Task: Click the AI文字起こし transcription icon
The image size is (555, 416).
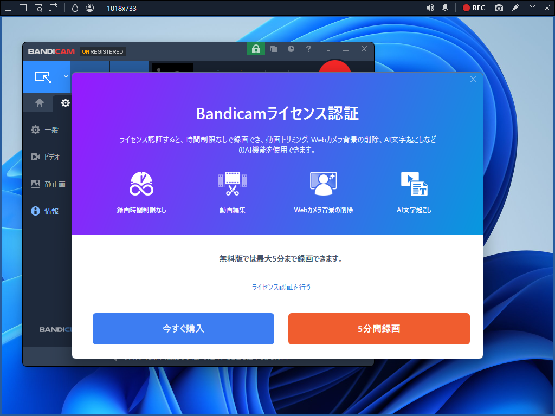Action: click(414, 184)
